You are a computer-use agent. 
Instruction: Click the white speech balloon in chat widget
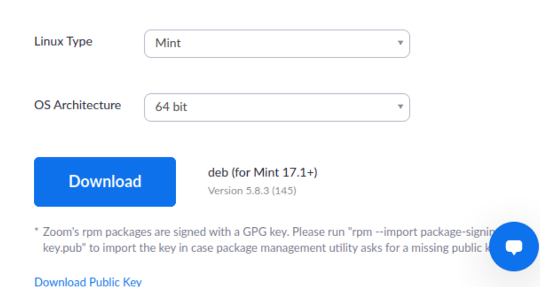click(x=514, y=247)
